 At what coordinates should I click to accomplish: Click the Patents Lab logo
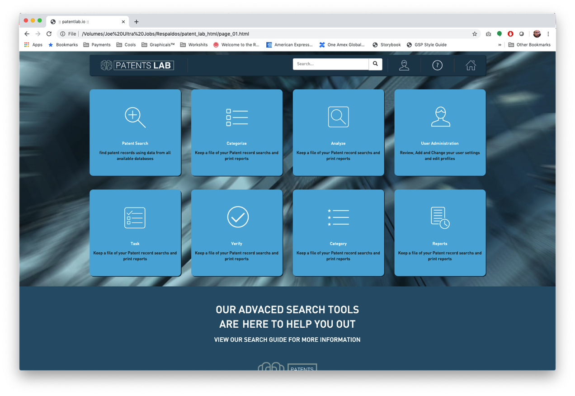pos(137,66)
